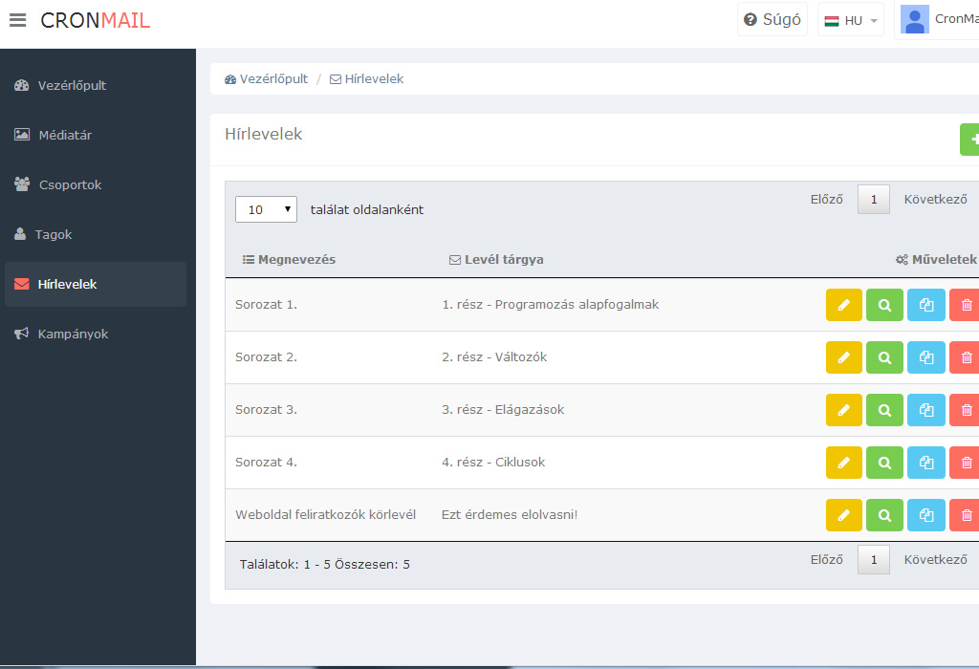
Task: Add a new newsletter with the green plus button
Action: pos(969,140)
